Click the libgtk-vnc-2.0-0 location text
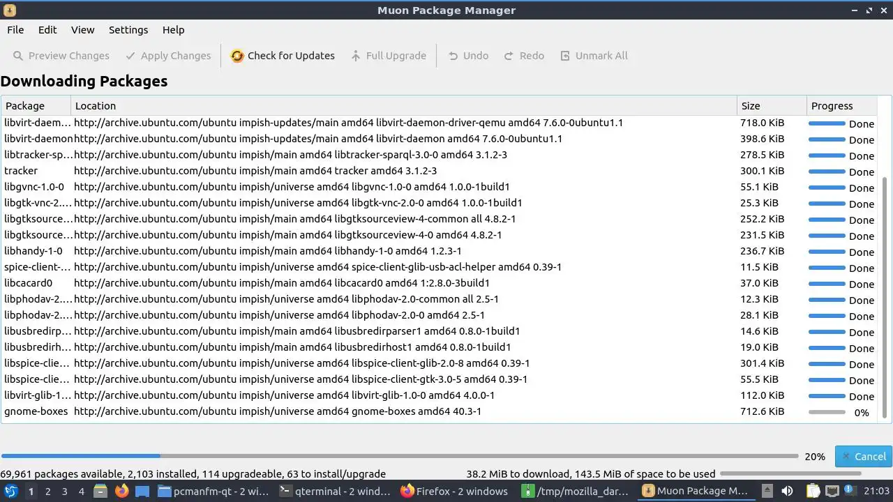 (x=298, y=203)
